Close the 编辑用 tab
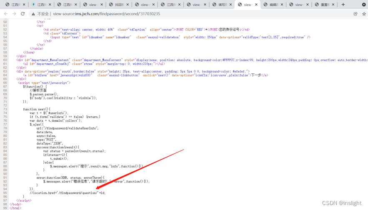The image size is (368, 210). tap(282, 5)
